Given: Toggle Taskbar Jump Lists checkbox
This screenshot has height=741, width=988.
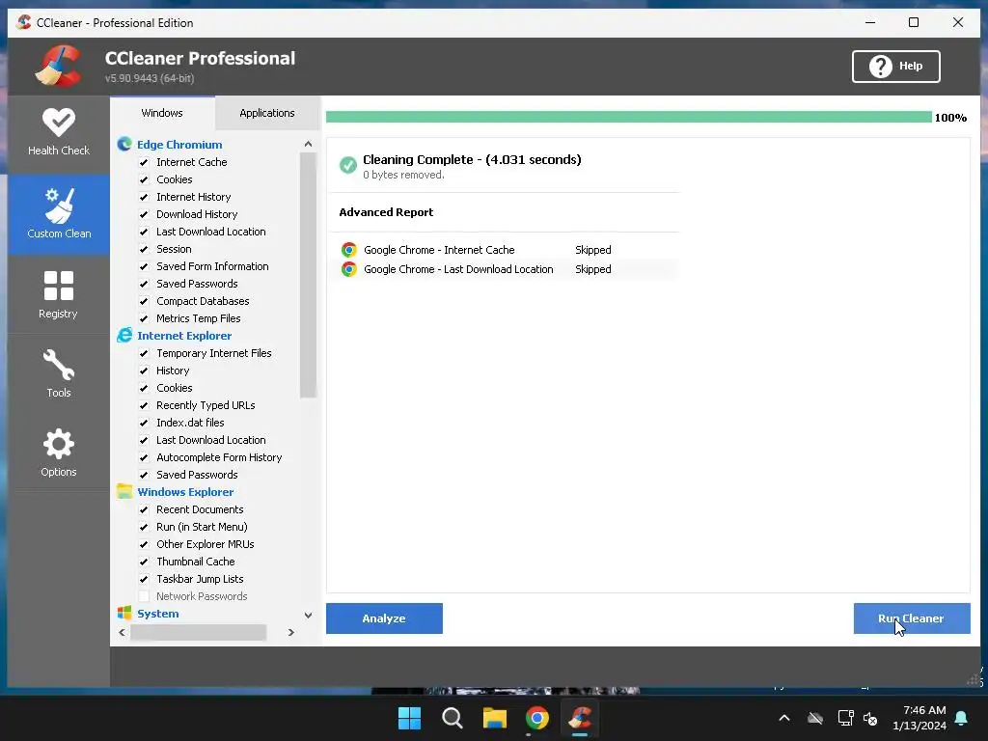Looking at the screenshot, I should 144,579.
